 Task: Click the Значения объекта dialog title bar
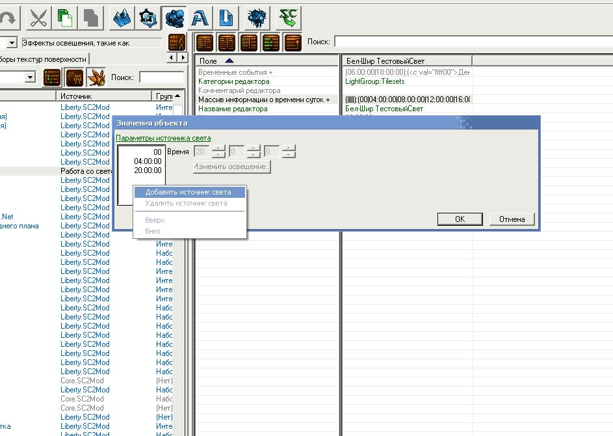click(x=326, y=123)
